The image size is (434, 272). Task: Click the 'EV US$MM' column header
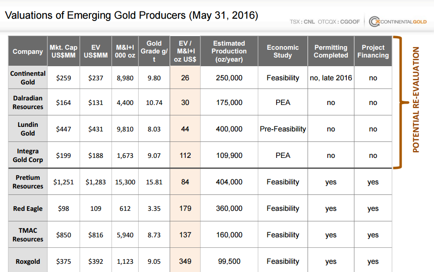95,52
